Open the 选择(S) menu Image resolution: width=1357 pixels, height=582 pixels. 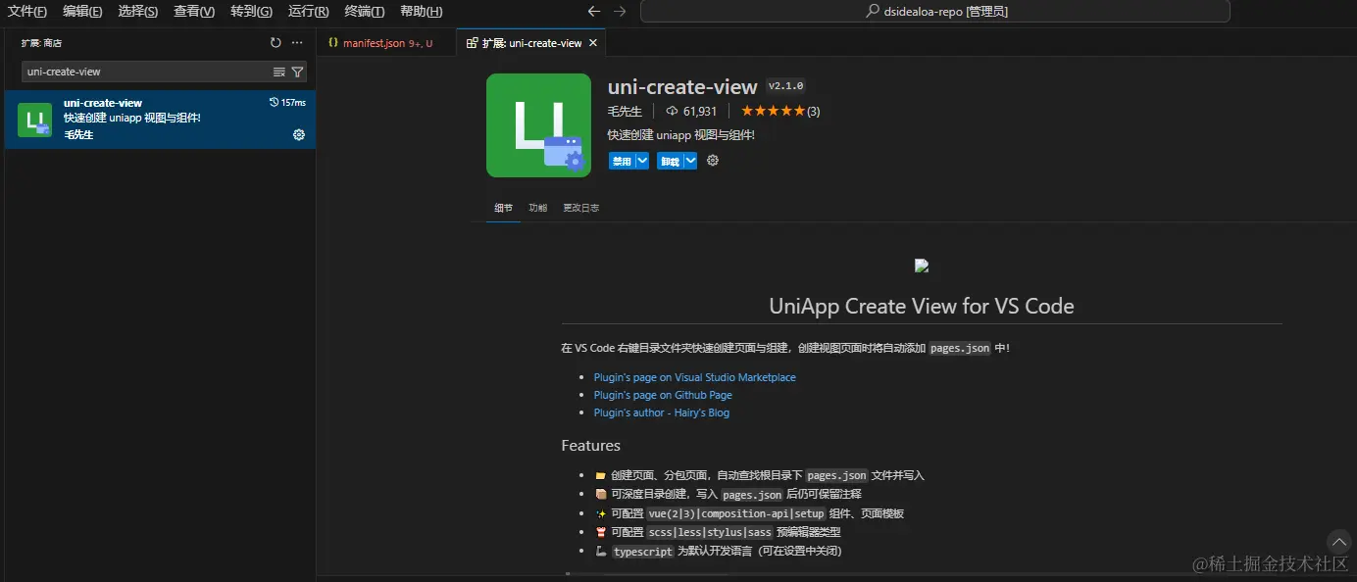137,12
